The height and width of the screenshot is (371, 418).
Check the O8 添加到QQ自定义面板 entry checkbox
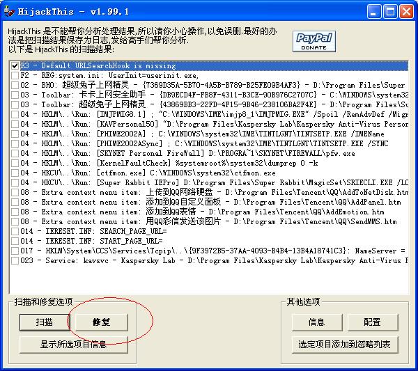pos(15,202)
